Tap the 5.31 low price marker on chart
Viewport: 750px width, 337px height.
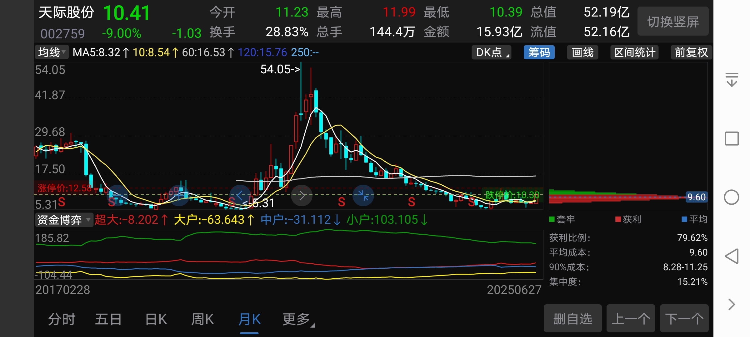coord(259,203)
